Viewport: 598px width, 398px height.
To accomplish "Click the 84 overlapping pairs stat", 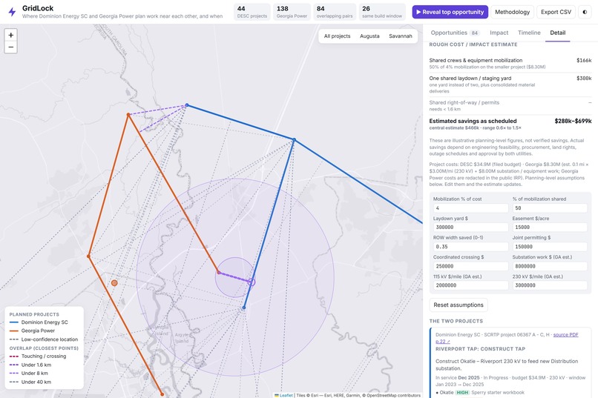I will tap(335, 12).
